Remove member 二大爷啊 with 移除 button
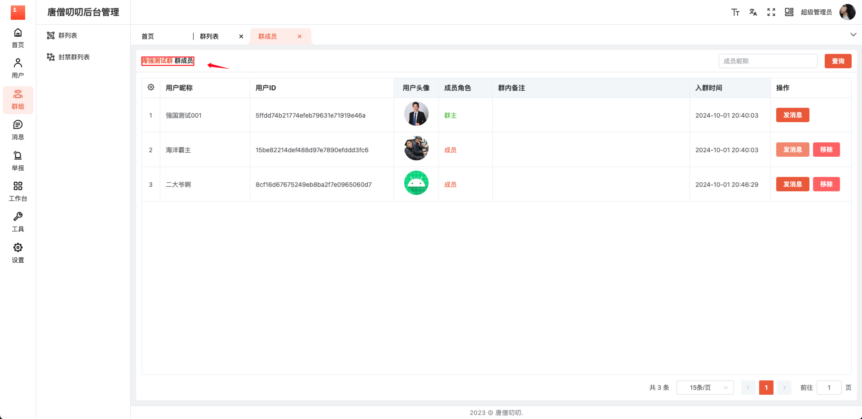 point(826,184)
